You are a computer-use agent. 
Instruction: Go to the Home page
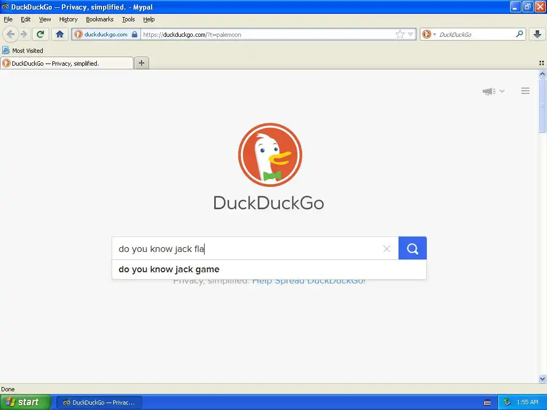[60, 34]
